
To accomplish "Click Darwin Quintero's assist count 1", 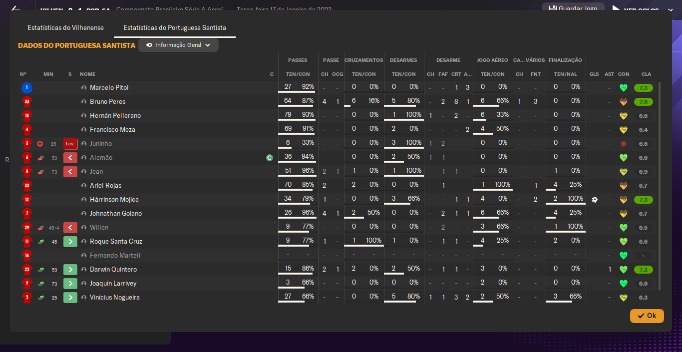I will tap(610, 270).
